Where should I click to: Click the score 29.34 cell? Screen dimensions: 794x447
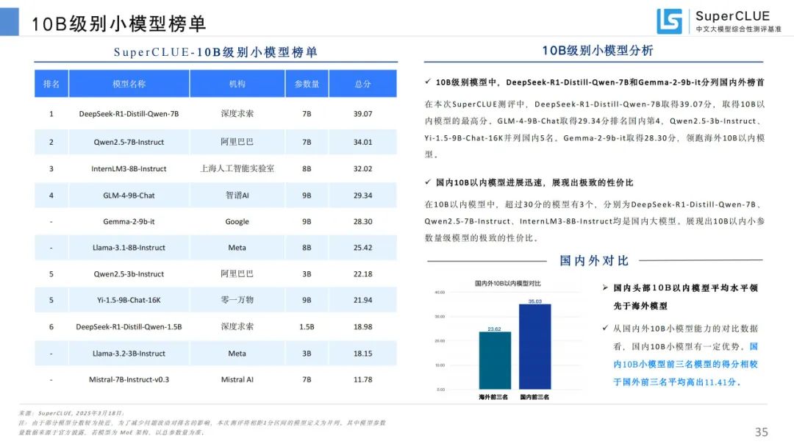pyautogui.click(x=362, y=196)
